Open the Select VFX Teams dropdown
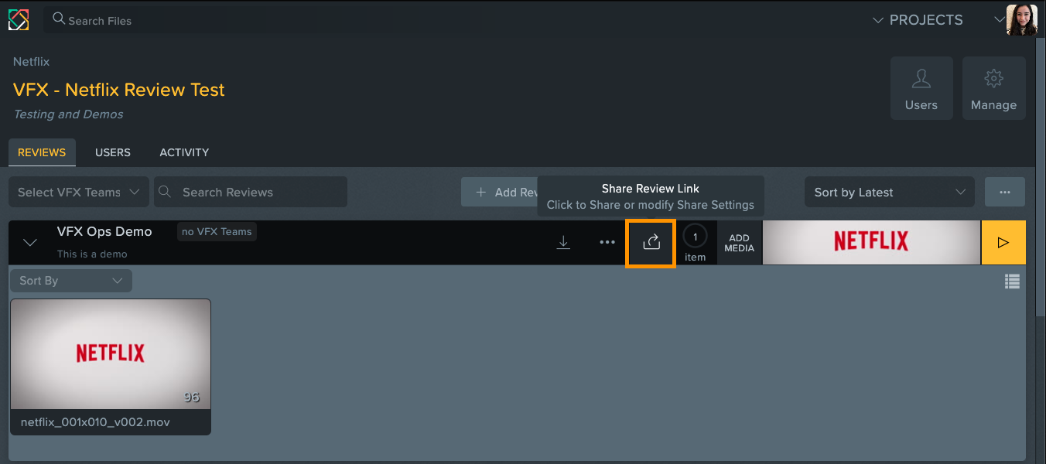The image size is (1046, 464). coord(79,192)
